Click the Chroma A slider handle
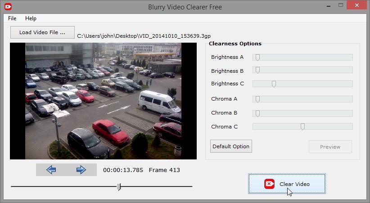Image resolution: width=370 pixels, height=203 pixels. 257,99
